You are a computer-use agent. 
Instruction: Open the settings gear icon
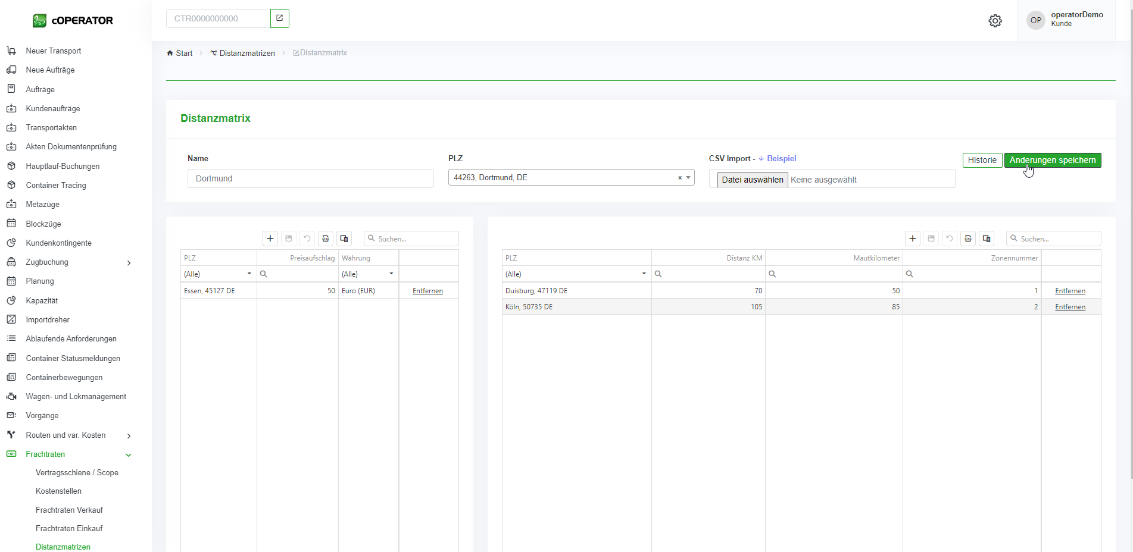tap(995, 21)
